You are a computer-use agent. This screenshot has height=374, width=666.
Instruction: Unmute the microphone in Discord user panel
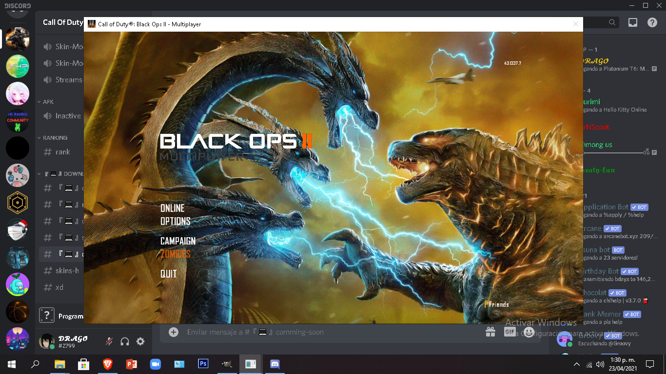coord(109,341)
